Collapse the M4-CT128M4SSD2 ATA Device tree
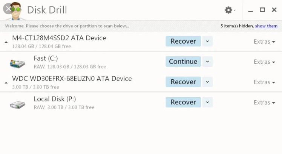Screen dimensions: 282x154 click(6, 42)
